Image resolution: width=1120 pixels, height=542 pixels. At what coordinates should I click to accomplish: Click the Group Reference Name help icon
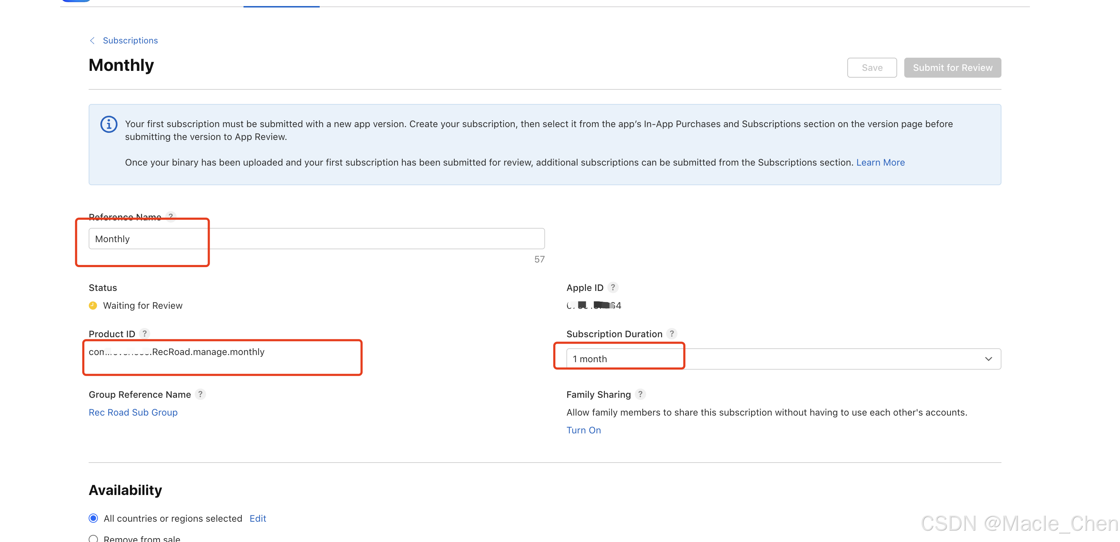[x=200, y=394]
